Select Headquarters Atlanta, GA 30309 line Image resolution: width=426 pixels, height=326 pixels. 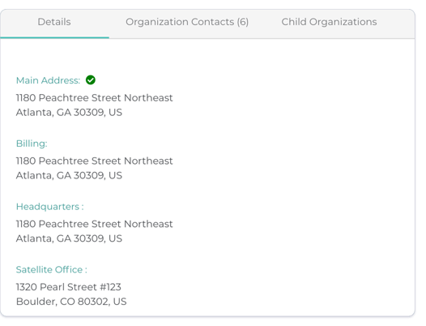coord(69,238)
